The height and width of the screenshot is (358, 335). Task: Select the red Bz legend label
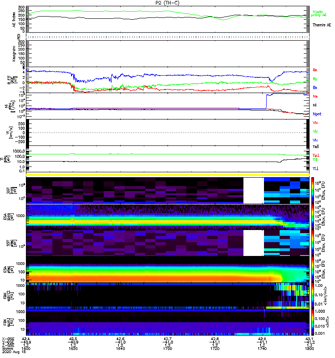tap(315, 70)
